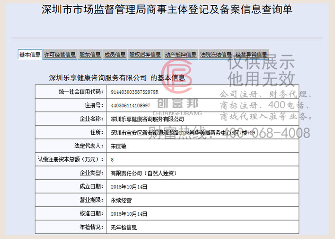335x239 pixels.
Task: Click the page title heading at top
Action: click(167, 10)
